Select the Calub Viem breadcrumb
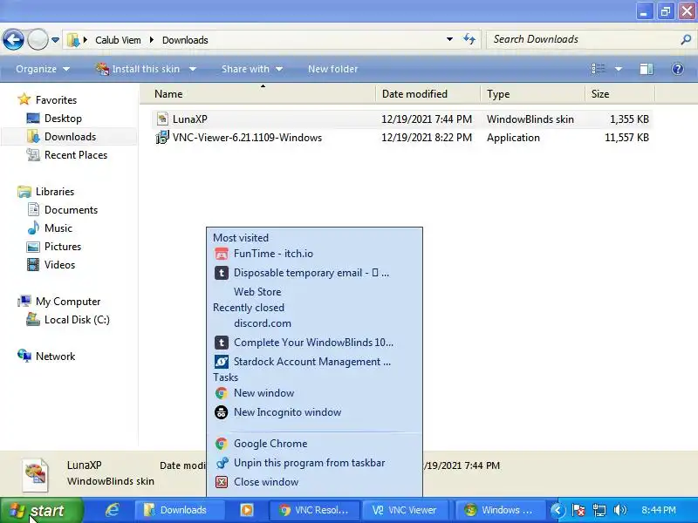This screenshot has width=698, height=523. tap(118, 40)
